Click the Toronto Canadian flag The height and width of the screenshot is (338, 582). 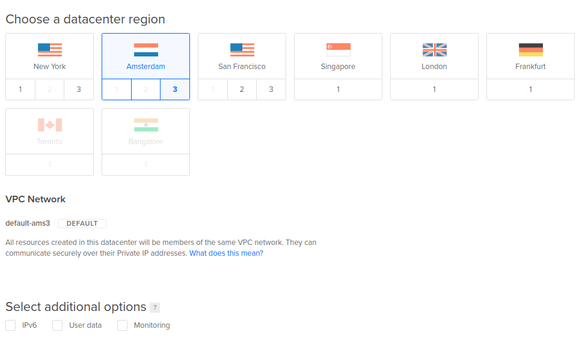[50, 125]
